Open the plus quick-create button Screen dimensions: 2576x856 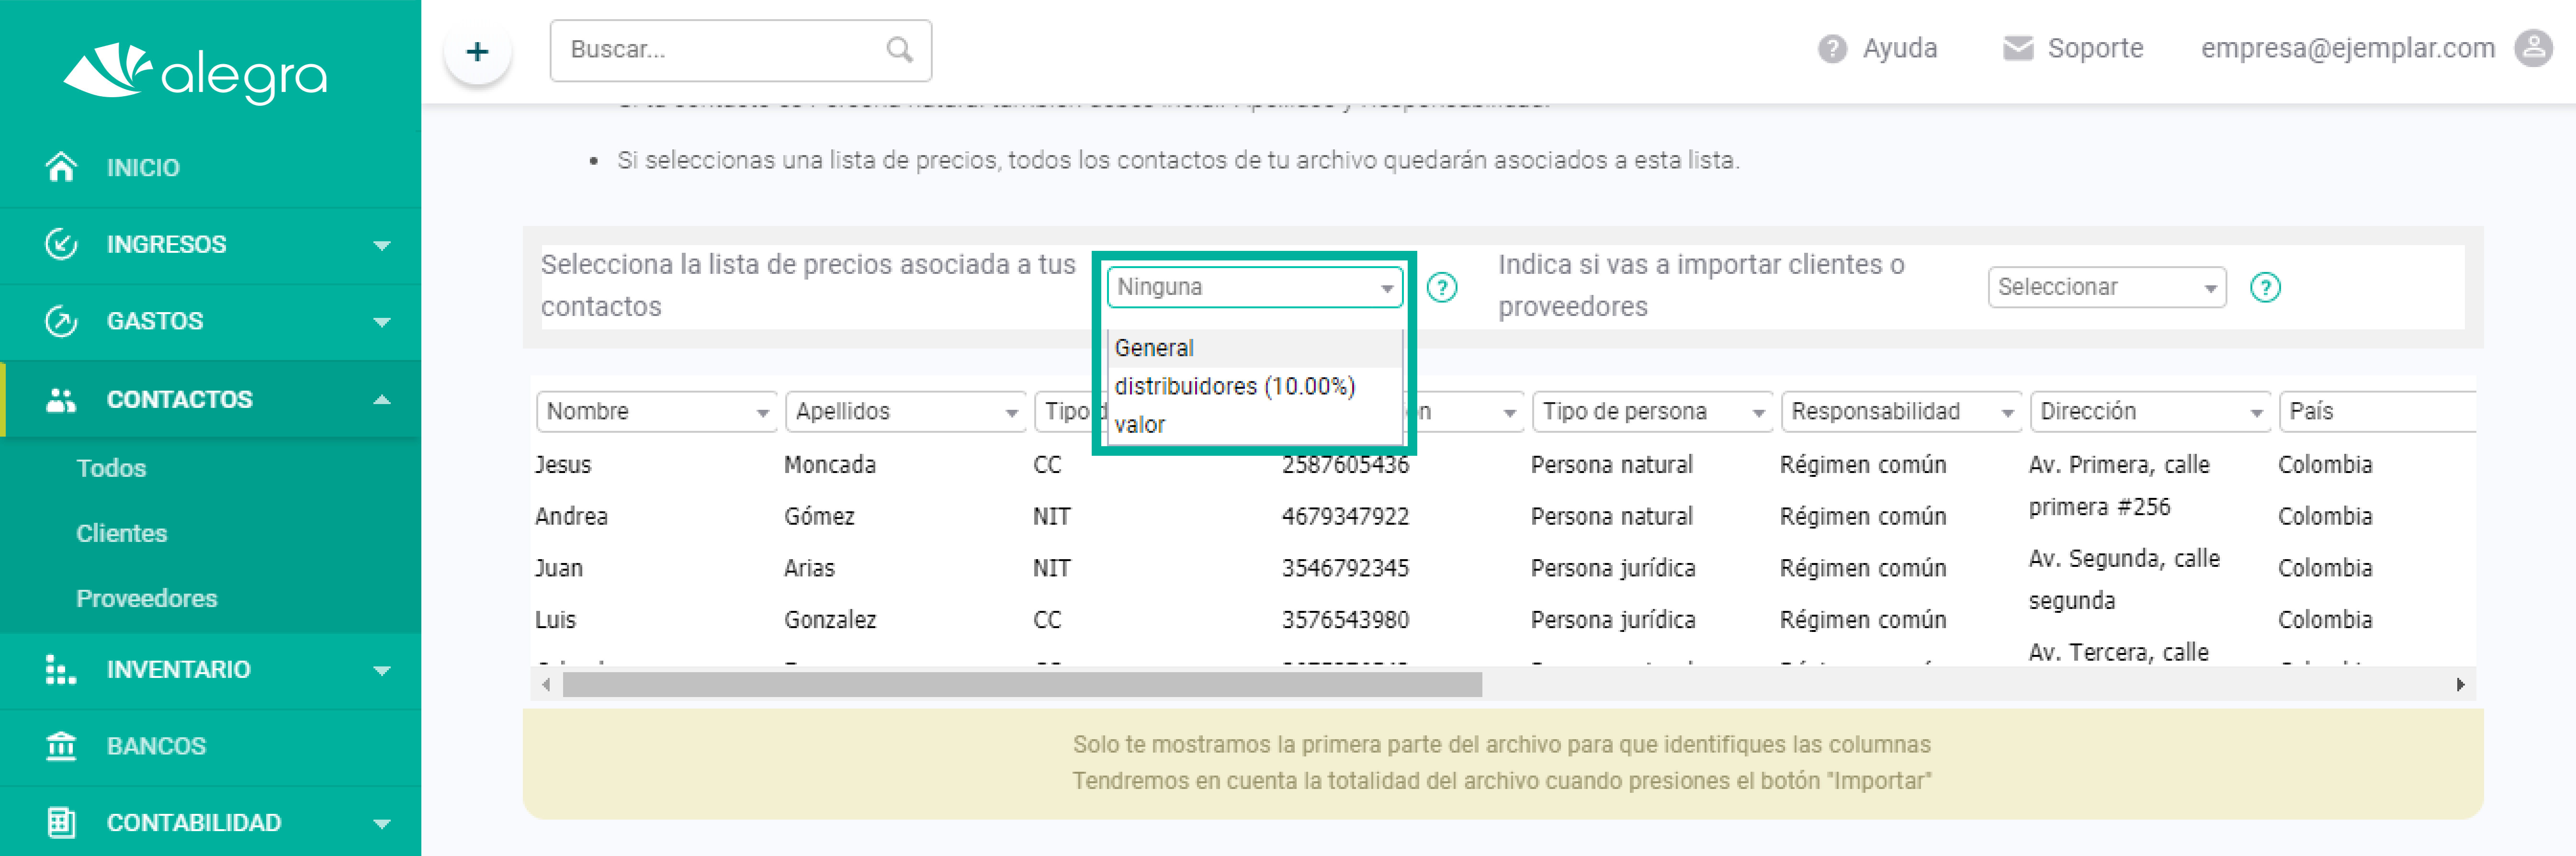tap(478, 51)
